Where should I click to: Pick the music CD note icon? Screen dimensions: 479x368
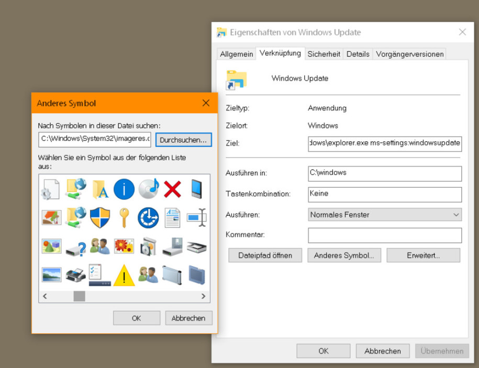pyautogui.click(x=149, y=188)
